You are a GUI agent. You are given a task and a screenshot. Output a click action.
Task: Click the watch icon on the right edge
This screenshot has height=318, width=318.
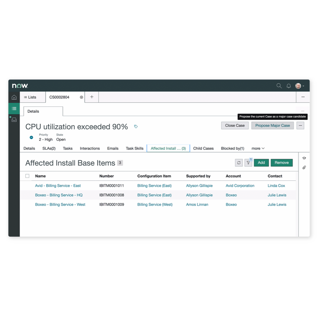point(304,158)
